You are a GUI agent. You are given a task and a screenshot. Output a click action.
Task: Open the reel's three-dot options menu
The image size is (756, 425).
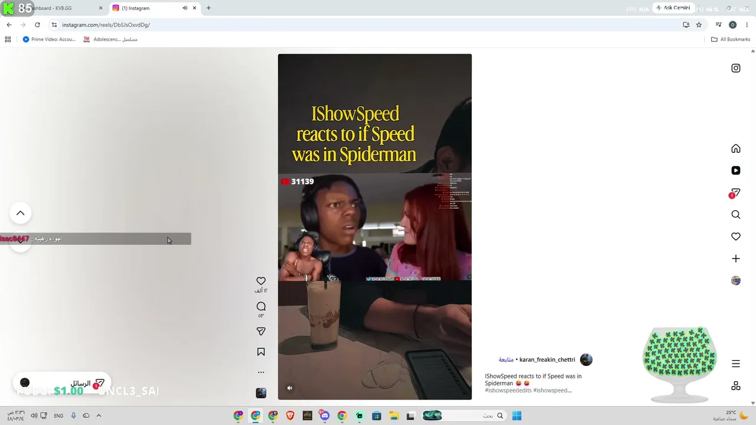tap(261, 372)
